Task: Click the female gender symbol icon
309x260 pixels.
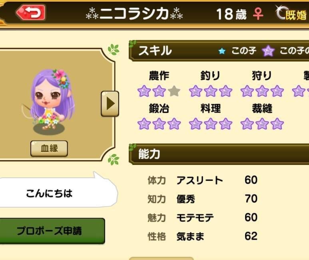Action: coord(258,14)
